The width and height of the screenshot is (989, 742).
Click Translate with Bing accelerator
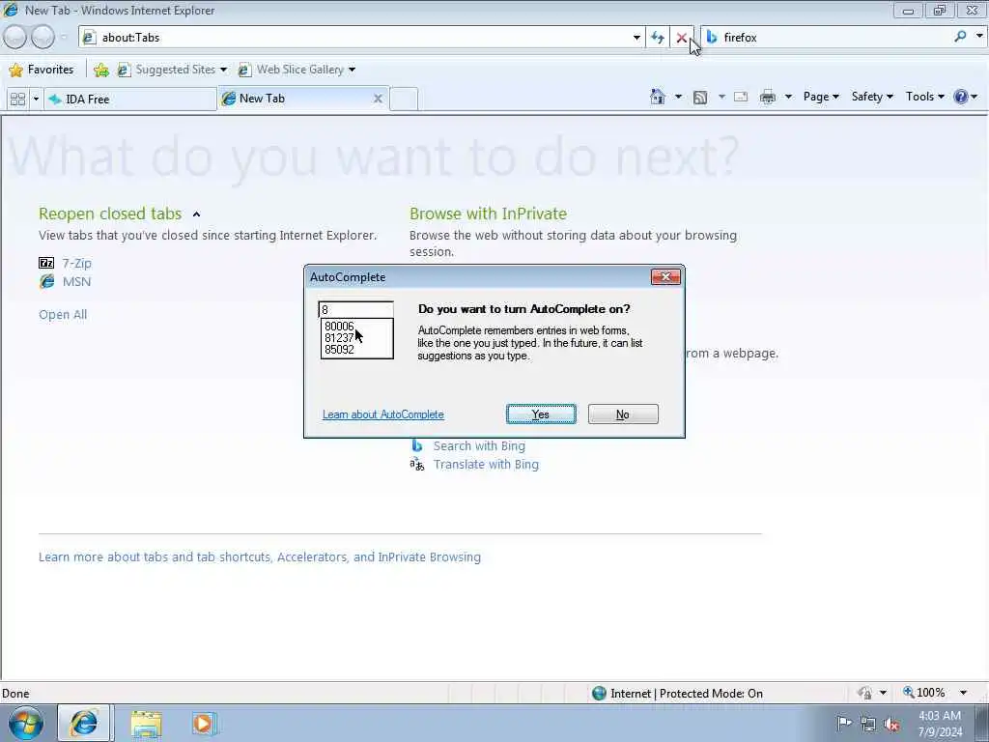tap(486, 465)
